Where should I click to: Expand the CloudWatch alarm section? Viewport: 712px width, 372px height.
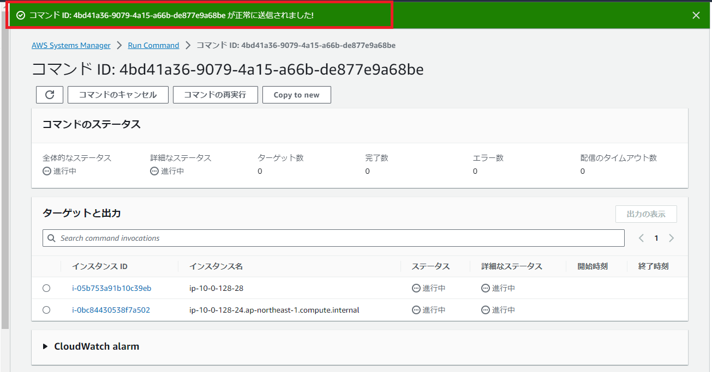pyautogui.click(x=46, y=346)
